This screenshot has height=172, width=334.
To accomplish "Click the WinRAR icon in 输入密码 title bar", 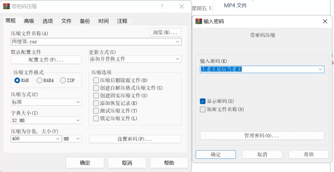I will point(199,21).
